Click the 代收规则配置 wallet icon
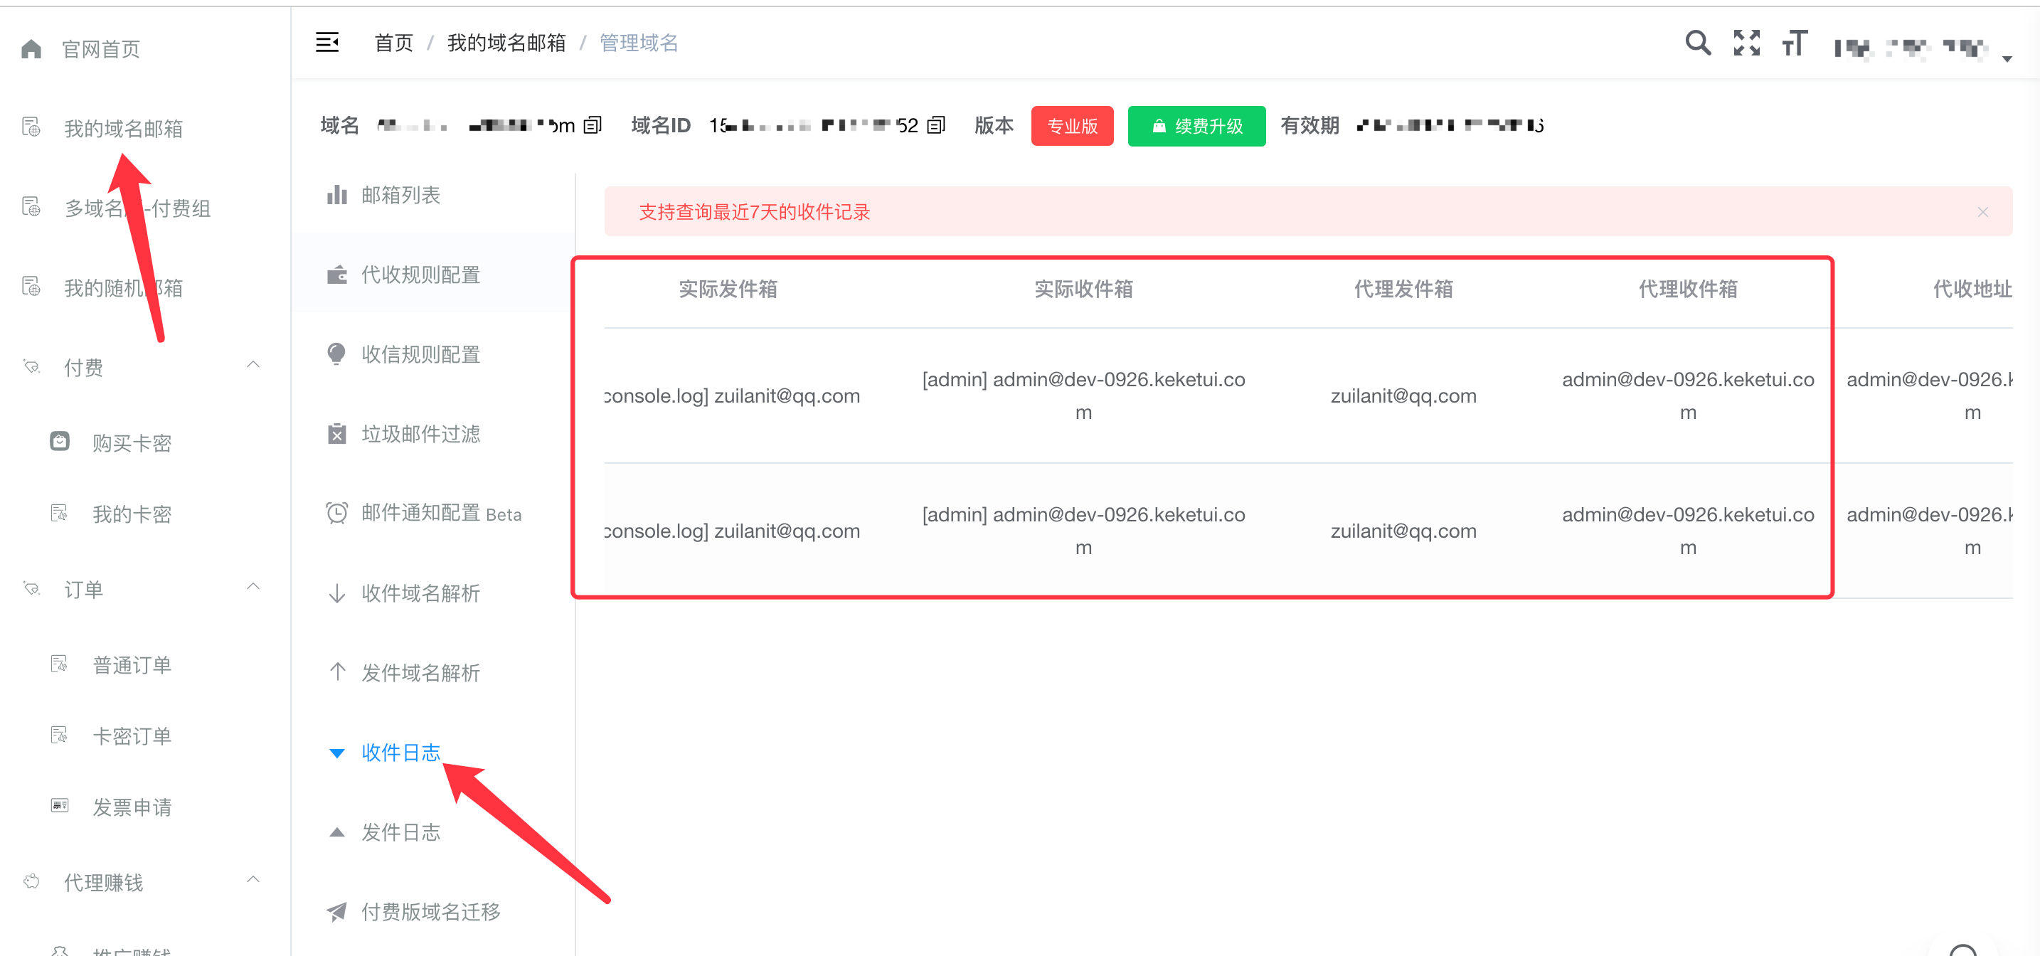 click(336, 275)
